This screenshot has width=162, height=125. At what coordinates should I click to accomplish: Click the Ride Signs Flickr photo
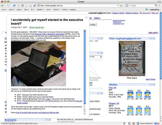pyautogui.click(x=132, y=58)
